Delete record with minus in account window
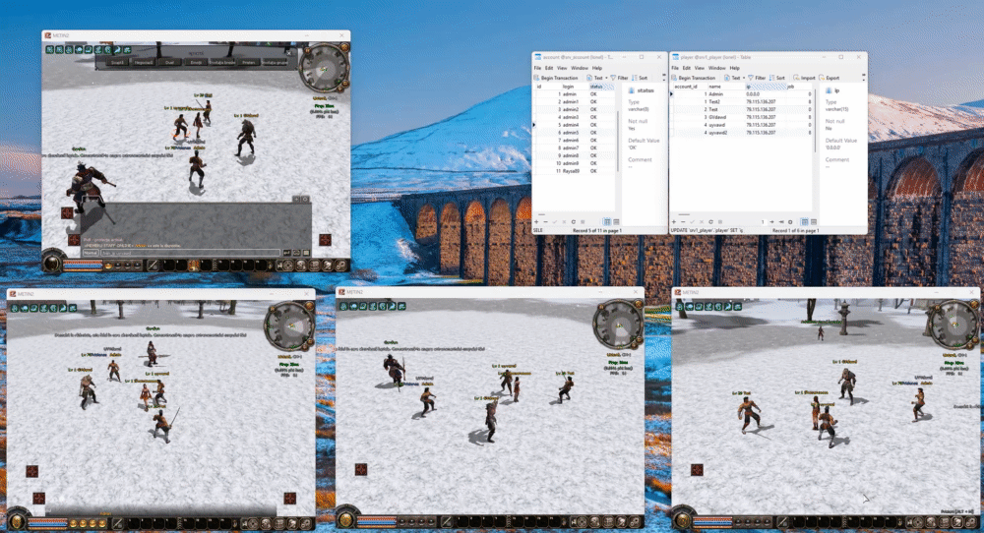Viewport: 984px width, 533px height. point(545,222)
